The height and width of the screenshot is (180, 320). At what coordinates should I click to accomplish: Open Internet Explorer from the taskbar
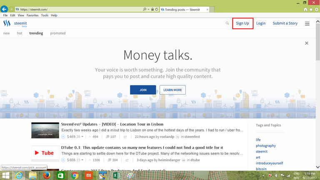point(19,175)
